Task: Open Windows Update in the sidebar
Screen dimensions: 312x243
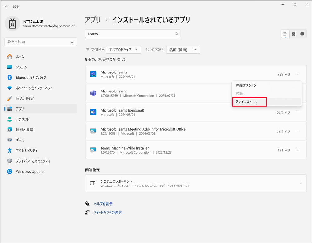Action: [x=41, y=171]
